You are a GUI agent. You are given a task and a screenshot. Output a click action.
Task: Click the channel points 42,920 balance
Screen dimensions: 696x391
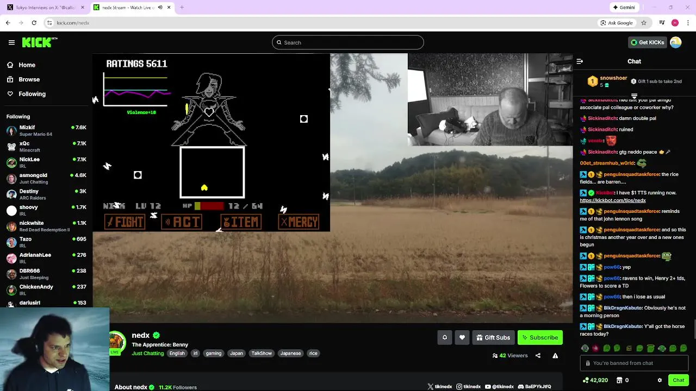click(595, 380)
